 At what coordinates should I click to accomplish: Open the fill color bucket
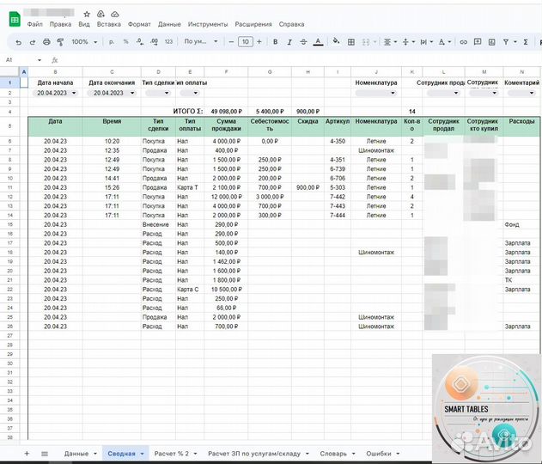pos(336,41)
